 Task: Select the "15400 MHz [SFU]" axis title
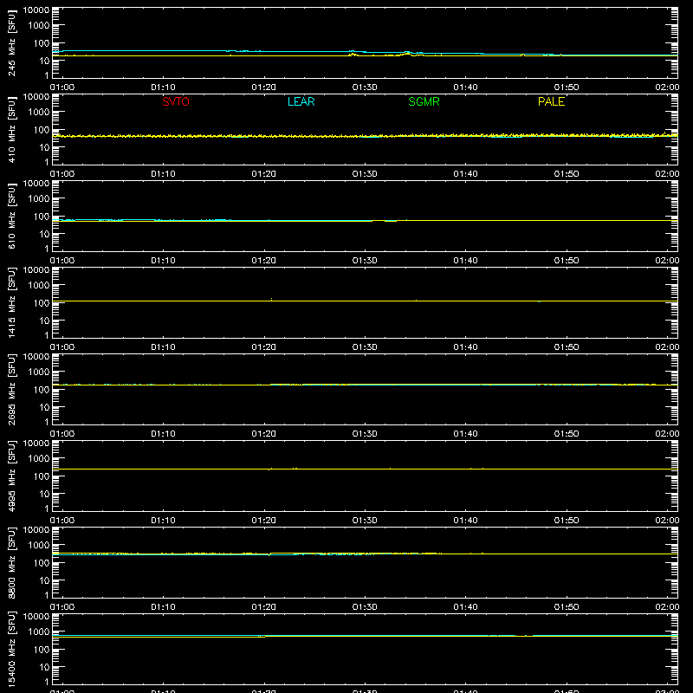[x=11, y=649]
